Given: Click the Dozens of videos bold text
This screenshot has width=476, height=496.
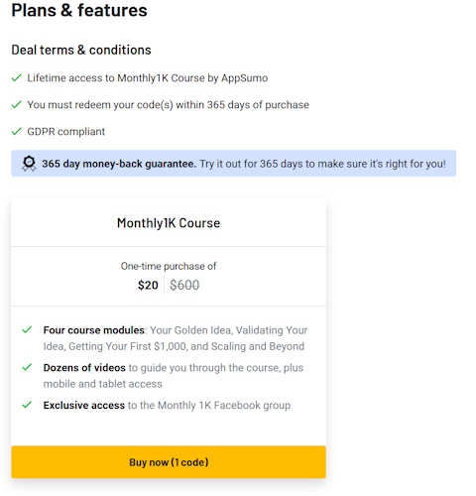Looking at the screenshot, I should pos(84,368).
